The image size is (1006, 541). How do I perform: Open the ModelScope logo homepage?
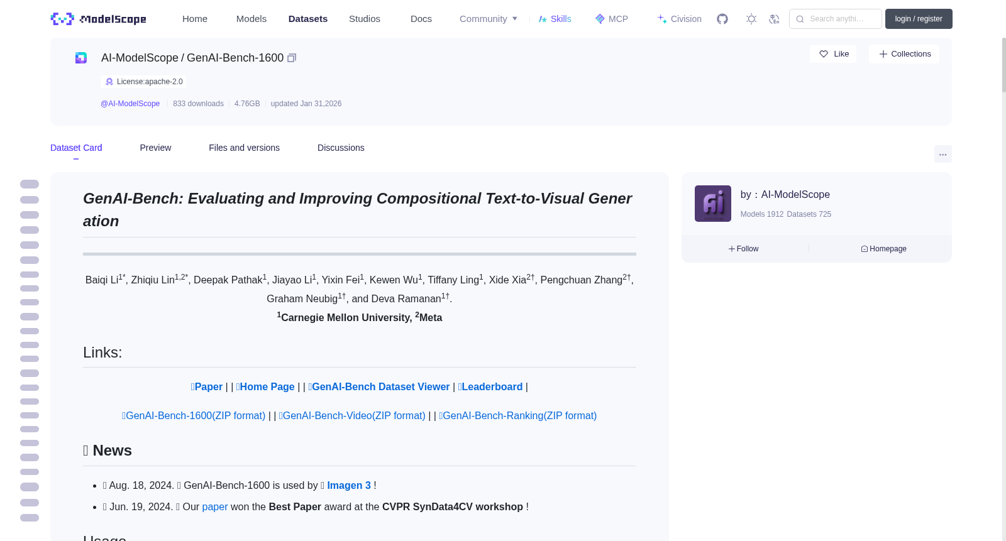[x=99, y=19]
